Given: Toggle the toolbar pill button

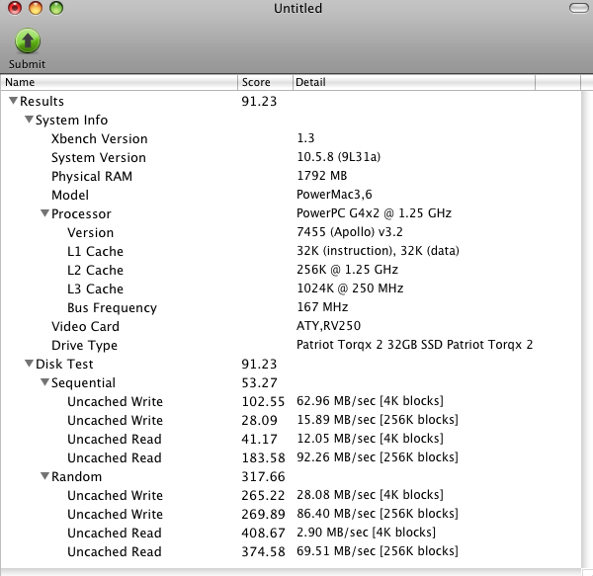Looking at the screenshot, I should coord(578,8).
